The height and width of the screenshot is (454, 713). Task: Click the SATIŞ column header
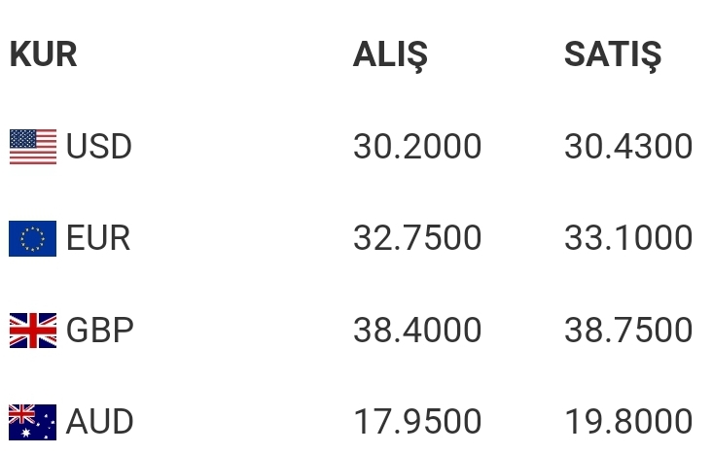click(x=613, y=55)
